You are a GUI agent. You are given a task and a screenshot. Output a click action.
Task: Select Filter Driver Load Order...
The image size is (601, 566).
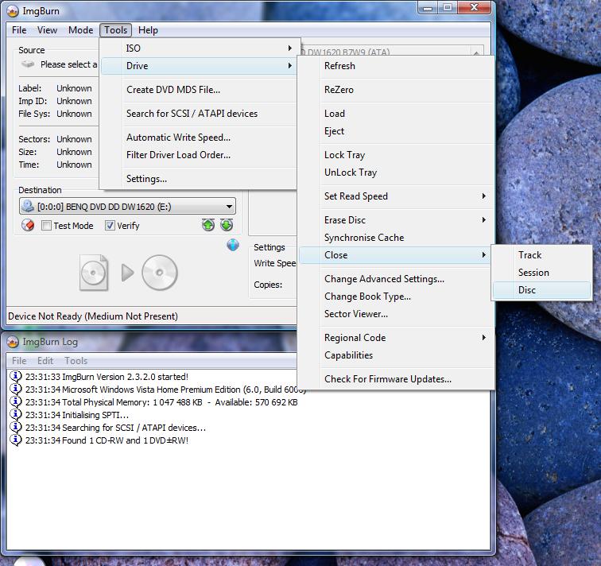200,155
